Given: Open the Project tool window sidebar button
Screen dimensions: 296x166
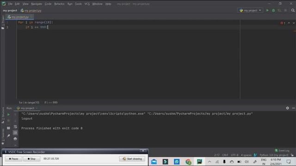Looking at the screenshot, I should (3, 22).
